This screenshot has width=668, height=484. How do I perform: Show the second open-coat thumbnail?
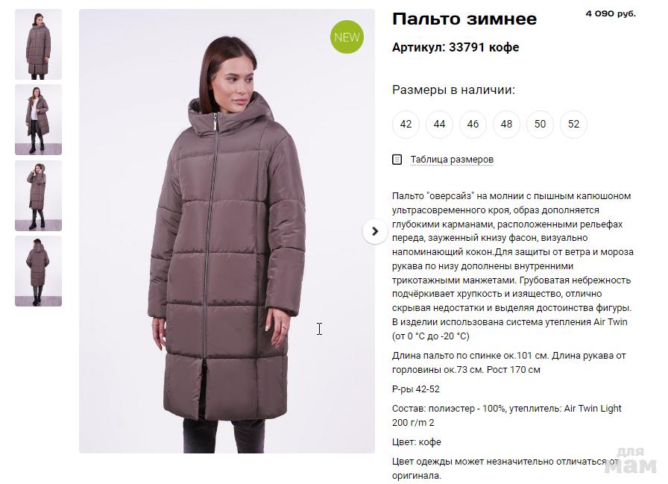[x=38, y=120]
